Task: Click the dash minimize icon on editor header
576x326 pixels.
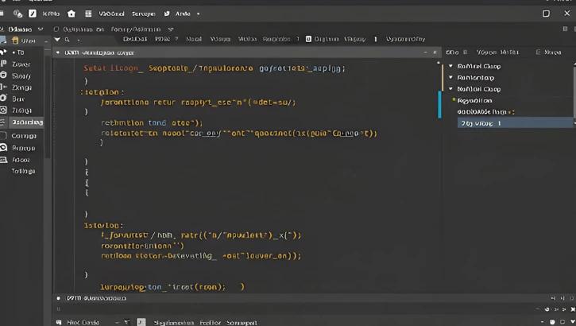Action: tap(425, 52)
